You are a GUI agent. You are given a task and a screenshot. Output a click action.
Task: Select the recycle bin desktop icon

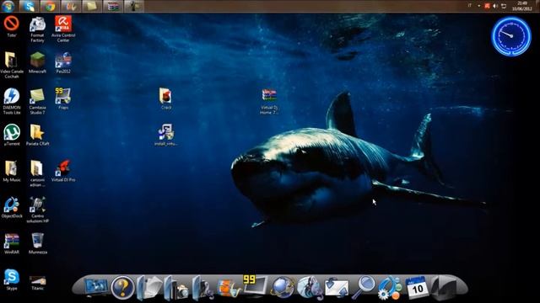(x=37, y=243)
